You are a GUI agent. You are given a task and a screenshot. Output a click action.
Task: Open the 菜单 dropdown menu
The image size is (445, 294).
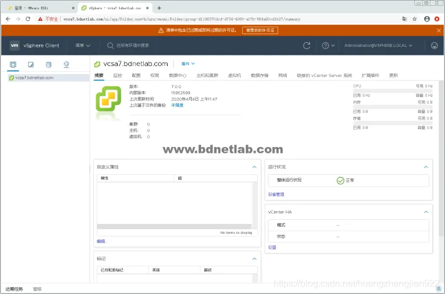83,45
